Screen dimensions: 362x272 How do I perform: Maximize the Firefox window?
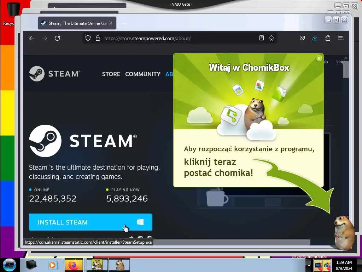tap(337, 20)
